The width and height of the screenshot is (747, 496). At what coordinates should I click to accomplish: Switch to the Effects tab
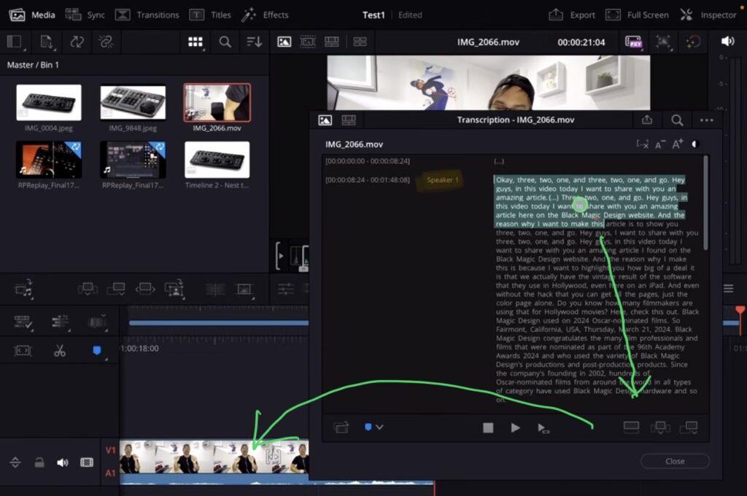coord(266,15)
